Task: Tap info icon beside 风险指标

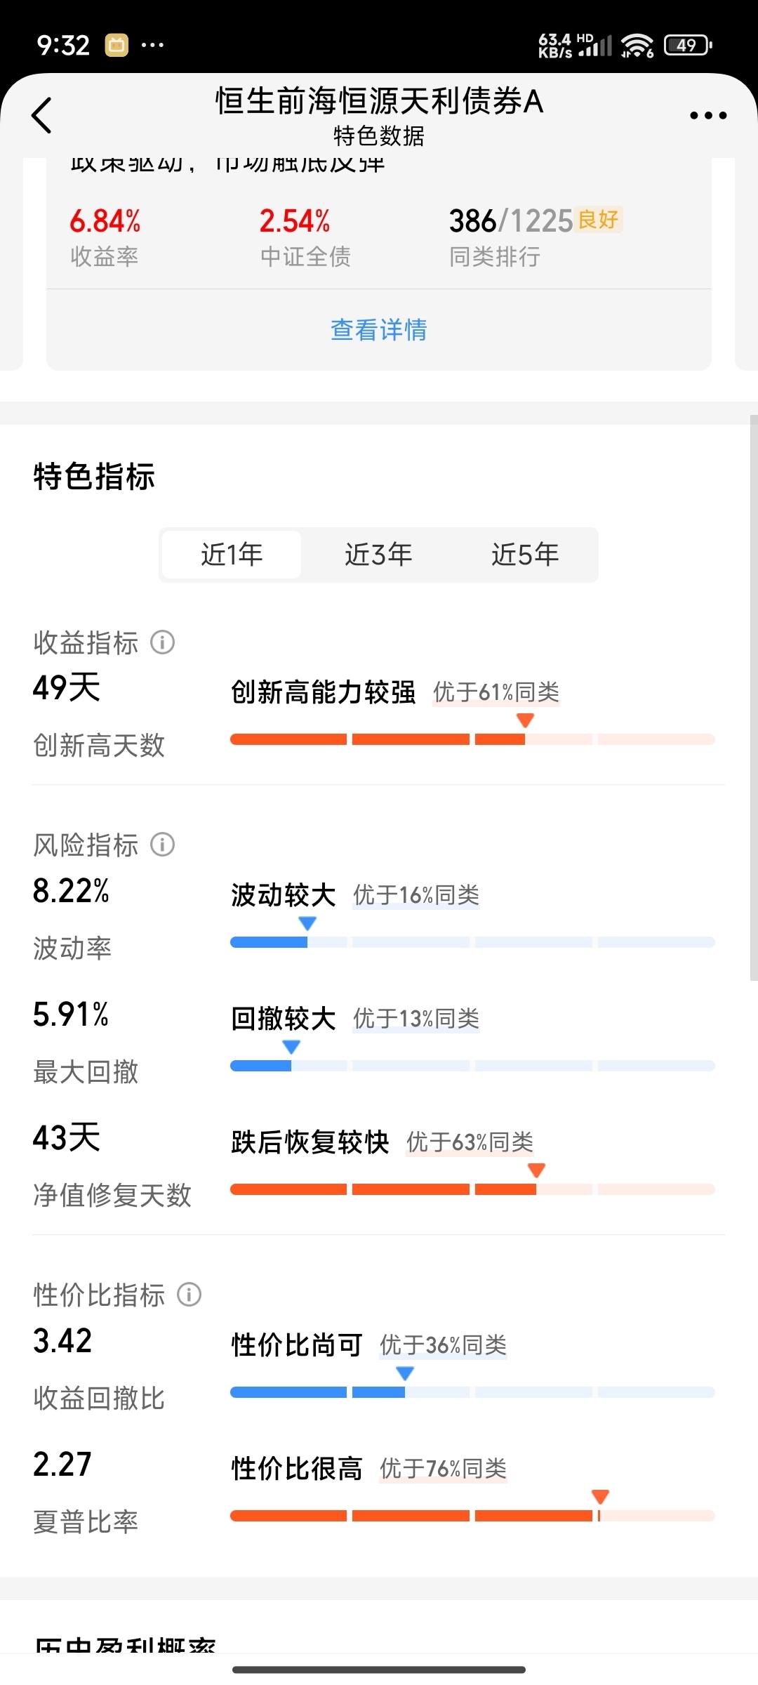Action: (x=162, y=844)
